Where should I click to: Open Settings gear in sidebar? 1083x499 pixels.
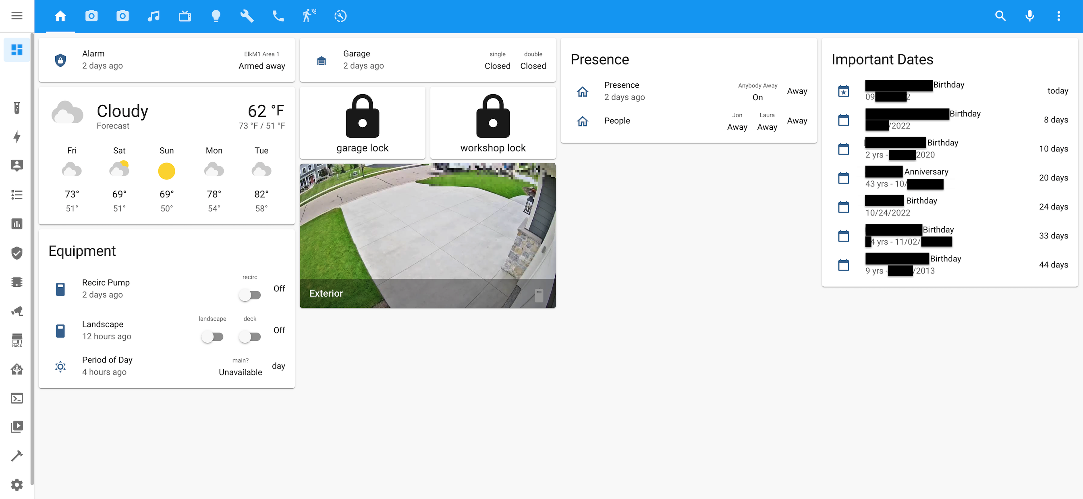tap(17, 485)
